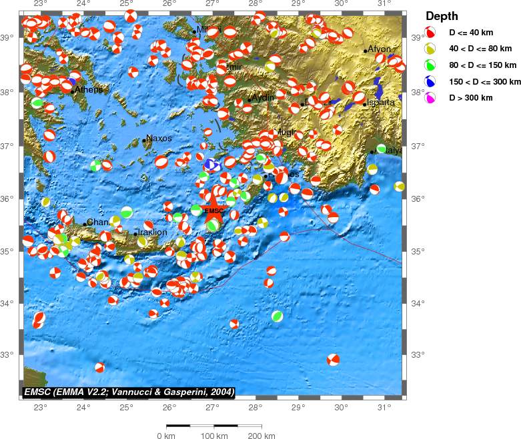Click the 100 km mark on scale bar
521x439 pixels.
tap(214, 436)
